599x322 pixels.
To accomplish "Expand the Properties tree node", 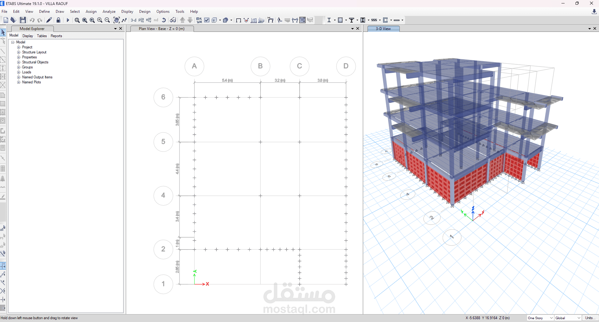I will coord(19,57).
